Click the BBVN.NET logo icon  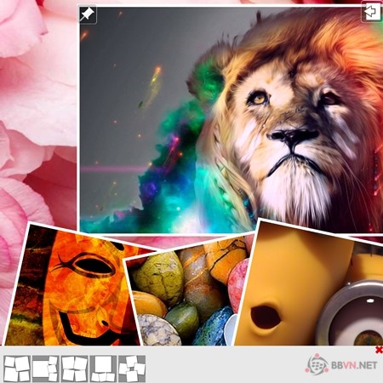click(317, 364)
